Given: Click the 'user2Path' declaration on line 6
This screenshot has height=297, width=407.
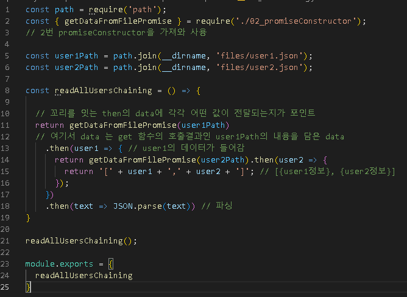Looking at the screenshot, I should point(76,68).
